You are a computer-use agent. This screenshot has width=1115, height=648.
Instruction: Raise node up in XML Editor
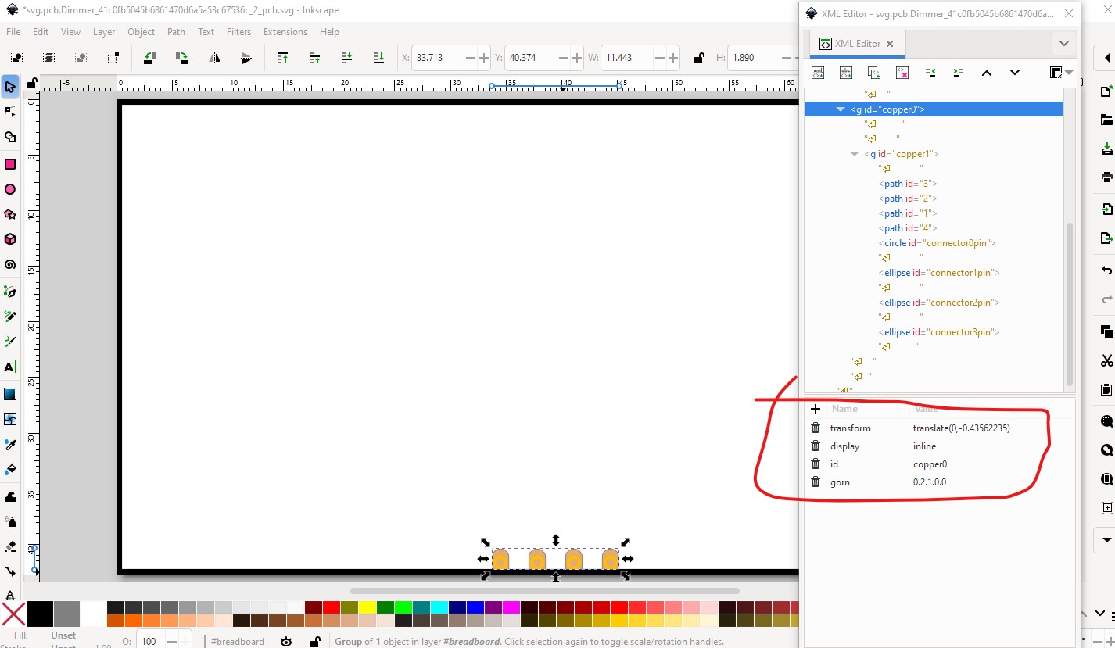pyautogui.click(x=987, y=73)
